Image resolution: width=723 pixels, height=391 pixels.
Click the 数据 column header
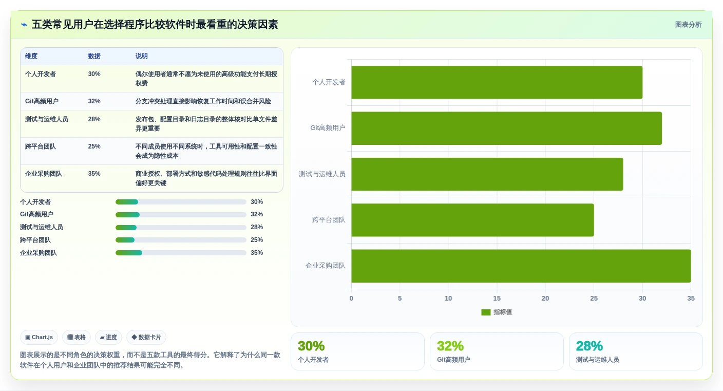point(94,56)
